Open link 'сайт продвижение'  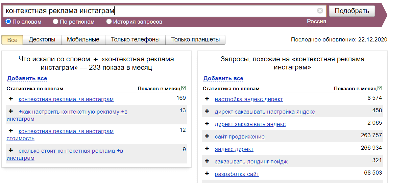click(240, 136)
